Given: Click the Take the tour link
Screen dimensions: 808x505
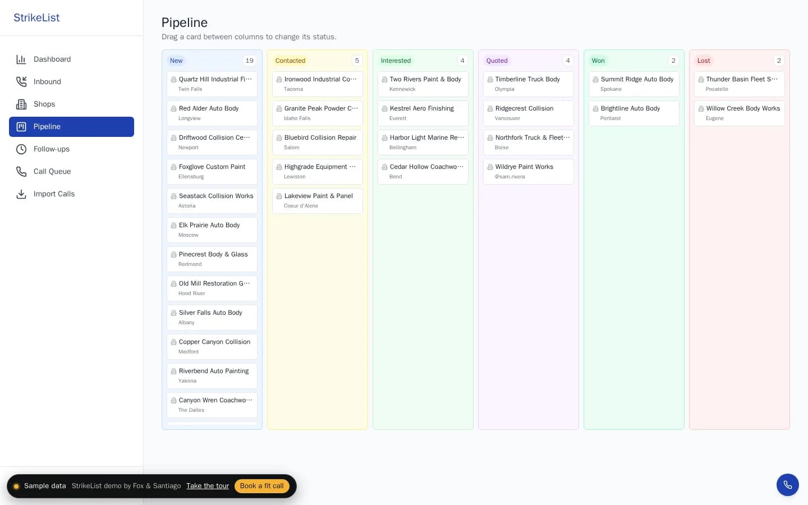Looking at the screenshot, I should (x=208, y=486).
